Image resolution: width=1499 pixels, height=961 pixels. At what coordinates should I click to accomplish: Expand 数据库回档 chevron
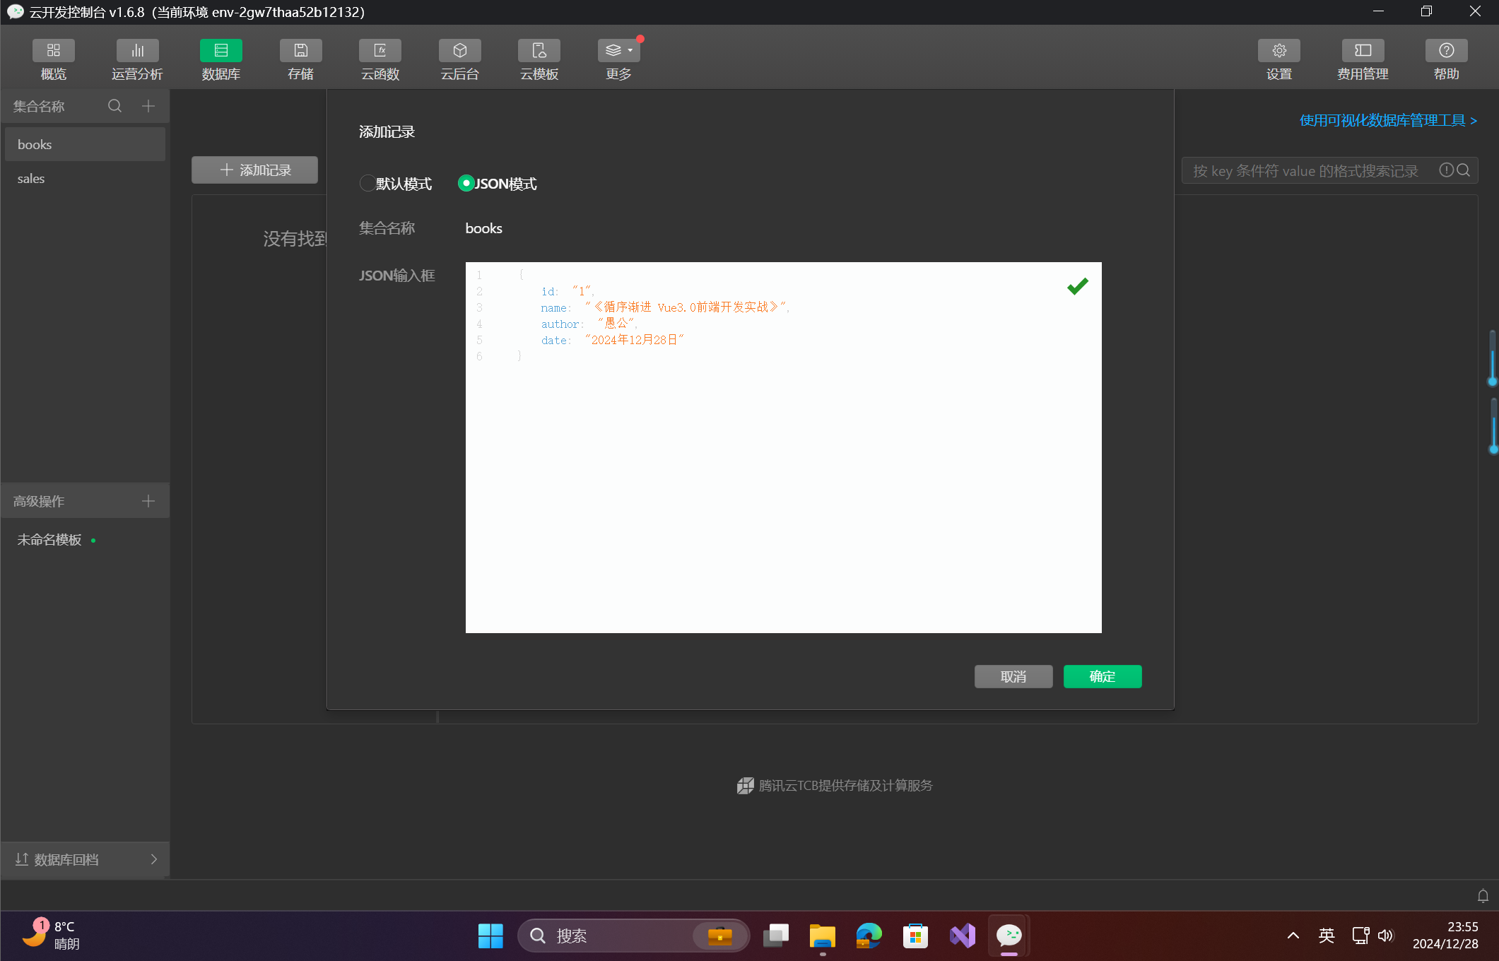pyautogui.click(x=154, y=859)
